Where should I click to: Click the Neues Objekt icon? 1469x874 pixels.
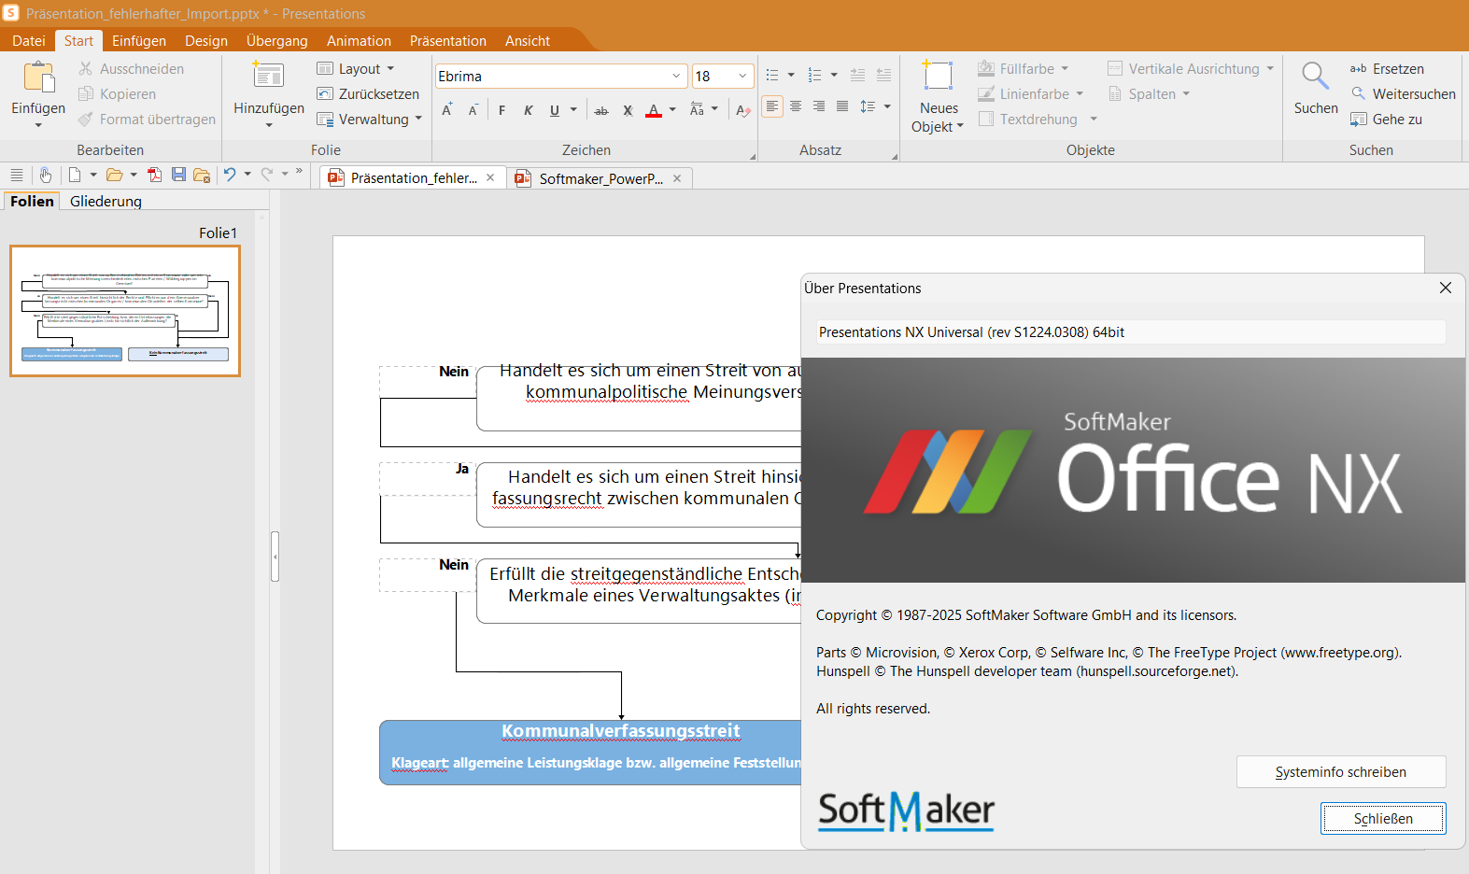938,77
